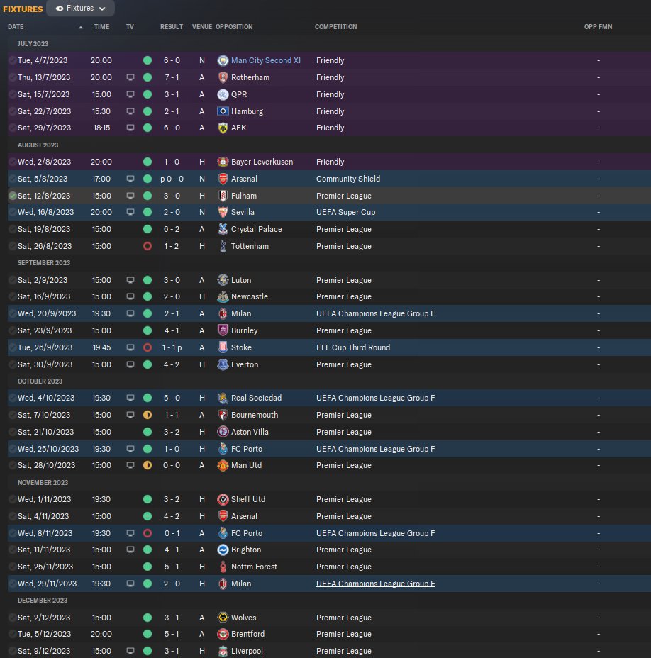The height and width of the screenshot is (658, 651).
Task: Open the 0 - 1 result against FC Porto
Action: (172, 533)
